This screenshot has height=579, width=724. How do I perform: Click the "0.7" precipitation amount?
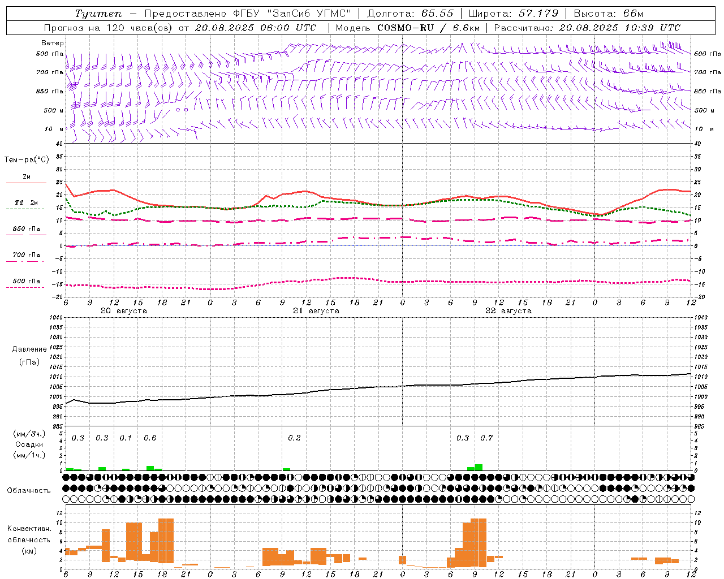(486, 438)
